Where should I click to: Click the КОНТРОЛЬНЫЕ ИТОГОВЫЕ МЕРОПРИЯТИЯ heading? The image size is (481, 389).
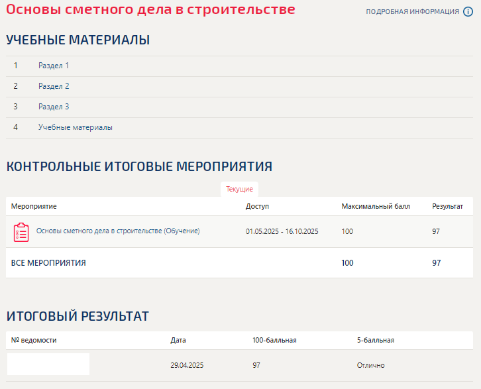pyautogui.click(x=139, y=166)
